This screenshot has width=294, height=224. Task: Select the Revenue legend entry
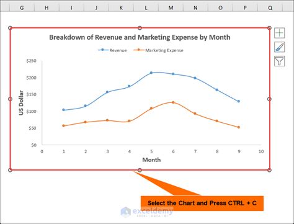(x=112, y=50)
